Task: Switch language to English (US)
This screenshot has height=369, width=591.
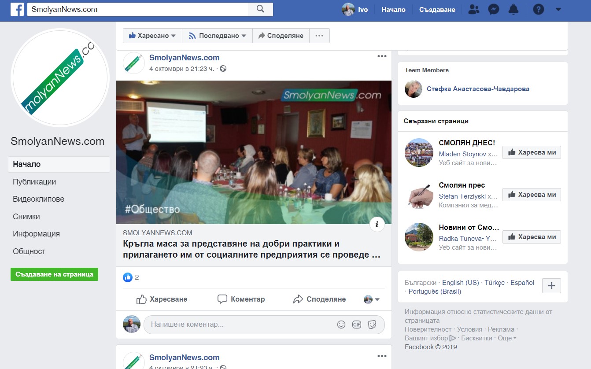Action: 460,283
